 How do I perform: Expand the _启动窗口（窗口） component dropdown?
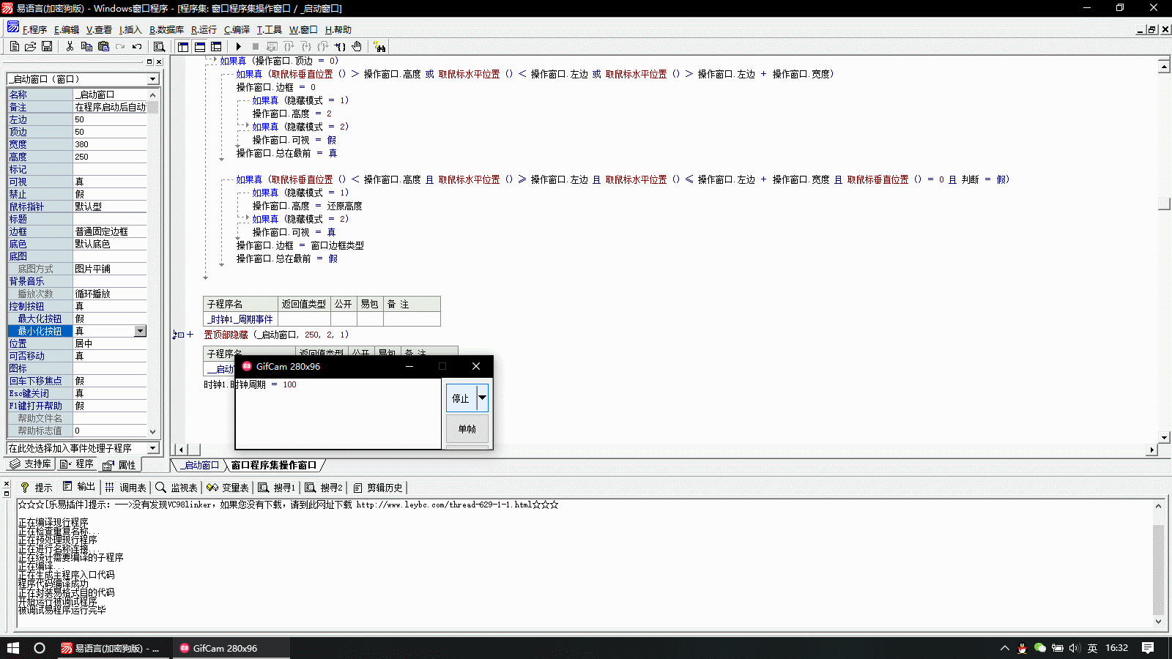point(152,79)
